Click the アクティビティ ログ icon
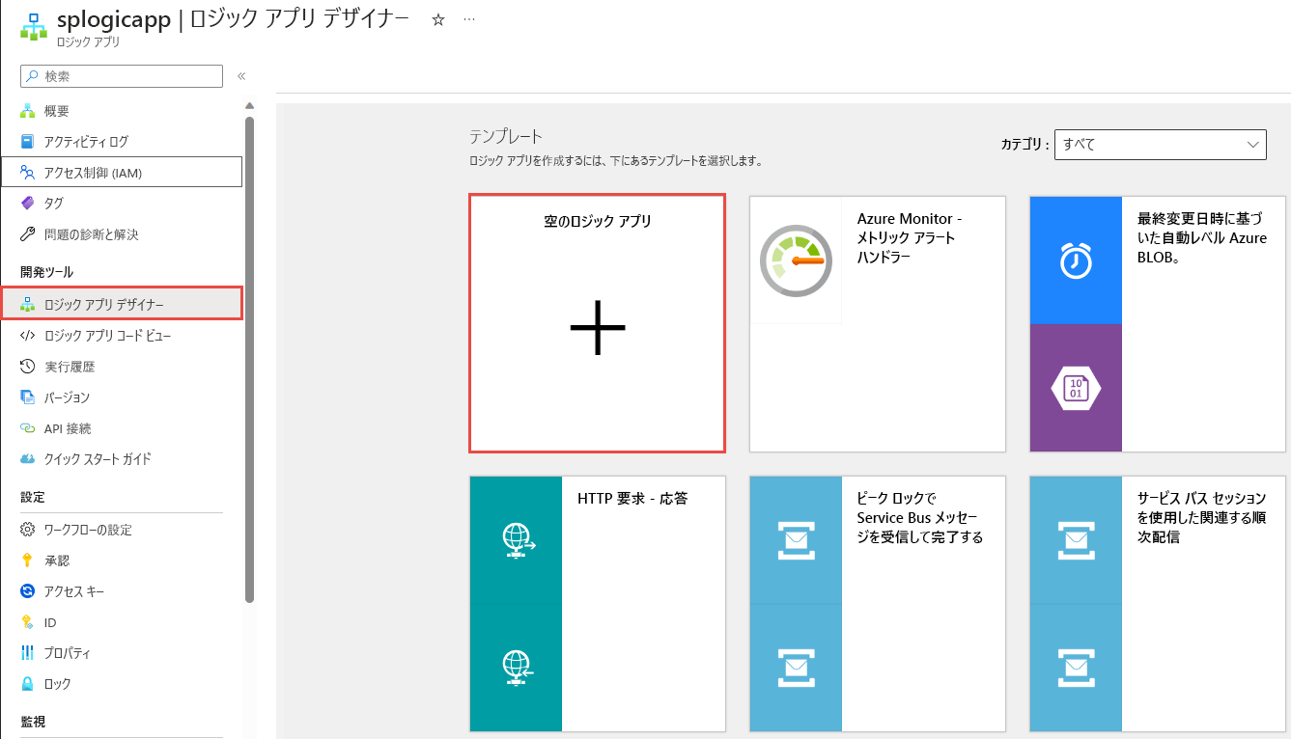The width and height of the screenshot is (1291, 739). click(x=28, y=142)
